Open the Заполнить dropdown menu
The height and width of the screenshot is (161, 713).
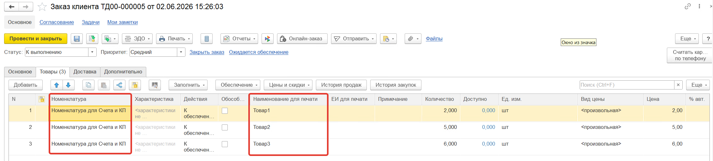(188, 85)
